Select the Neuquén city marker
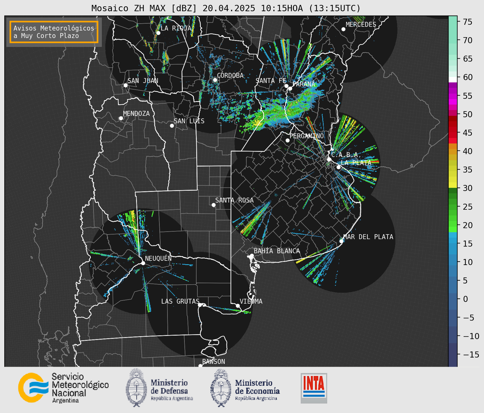The width and height of the screenshot is (484, 413). point(143,263)
